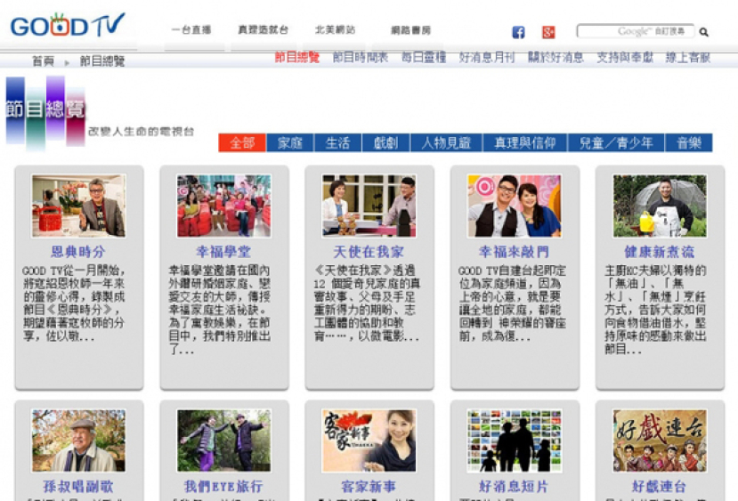
Task: Click the 天使在我家 program title
Action: click(x=369, y=252)
